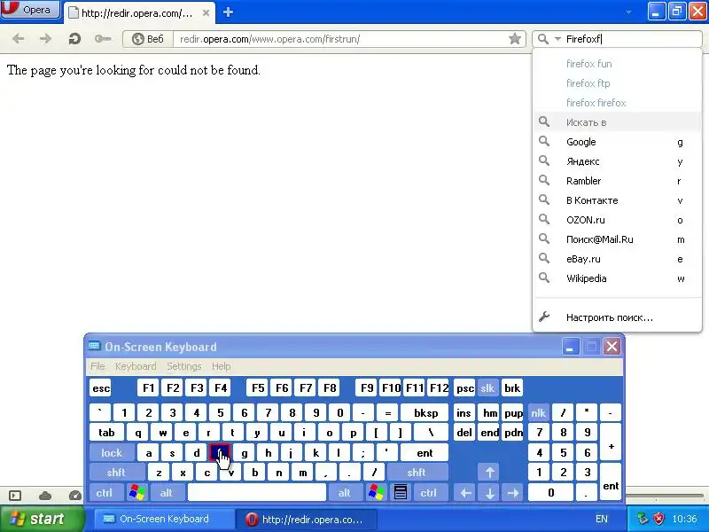Toggle the nlk num lock key
Image resolution: width=709 pixels, height=532 pixels.
[x=538, y=412]
